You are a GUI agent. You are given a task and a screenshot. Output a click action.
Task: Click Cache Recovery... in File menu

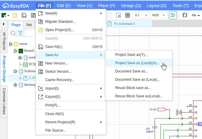coord(59,80)
